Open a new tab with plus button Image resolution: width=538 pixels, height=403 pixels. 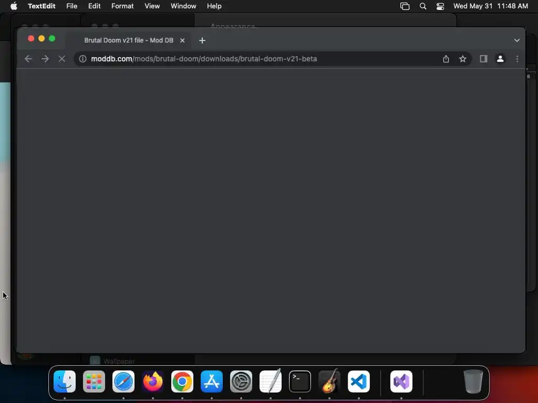pos(202,40)
